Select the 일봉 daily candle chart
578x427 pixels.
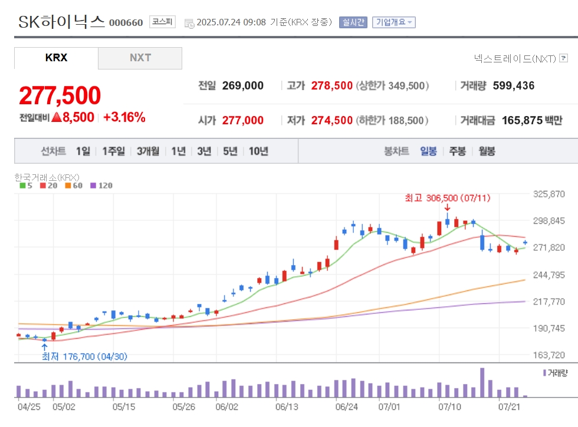[x=428, y=151]
